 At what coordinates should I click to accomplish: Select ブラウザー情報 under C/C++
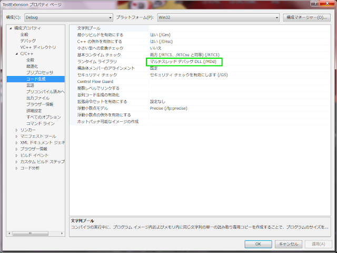(40, 104)
